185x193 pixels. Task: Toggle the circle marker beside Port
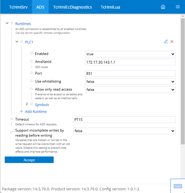(x=32, y=73)
